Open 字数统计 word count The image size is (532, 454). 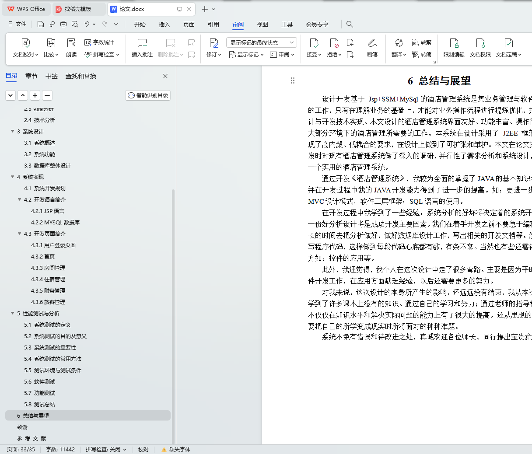99,42
